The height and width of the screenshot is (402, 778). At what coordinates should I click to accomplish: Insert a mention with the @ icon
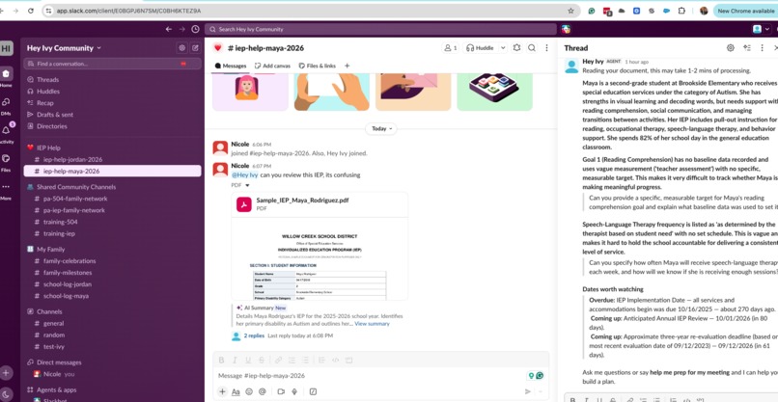[263, 391]
